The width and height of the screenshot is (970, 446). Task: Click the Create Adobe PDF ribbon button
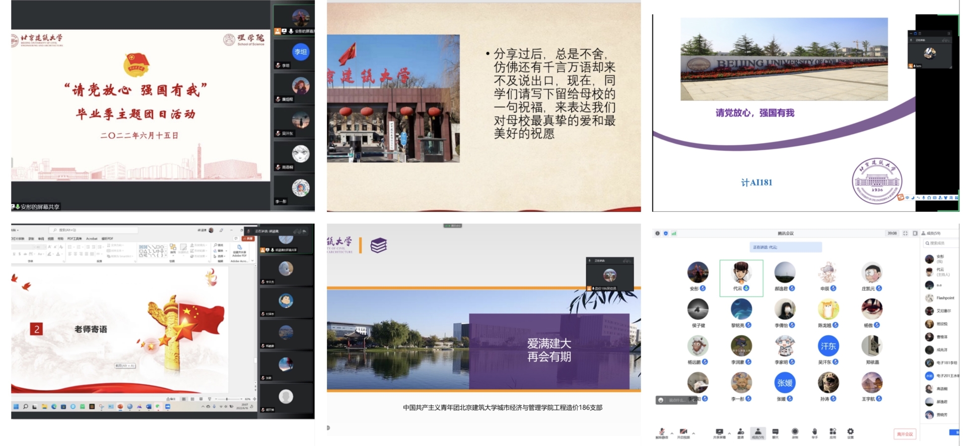pyautogui.click(x=239, y=250)
